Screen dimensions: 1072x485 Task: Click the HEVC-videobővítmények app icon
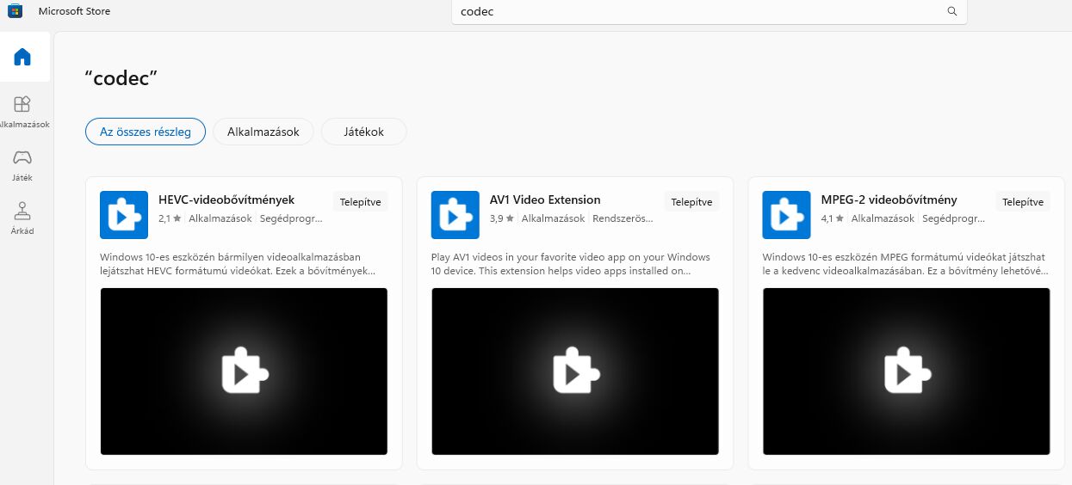(x=124, y=215)
